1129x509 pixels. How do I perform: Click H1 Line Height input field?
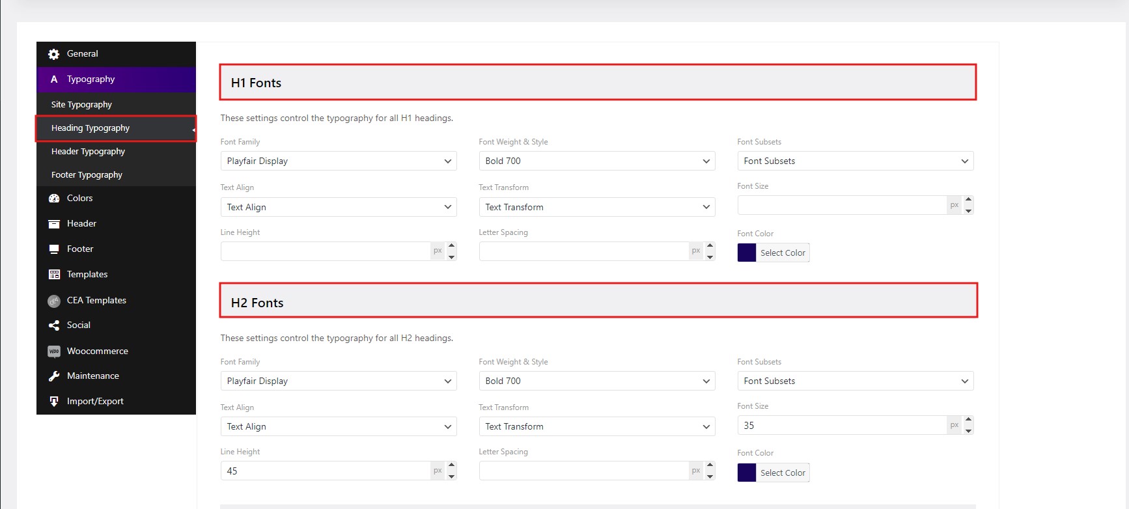[325, 251]
